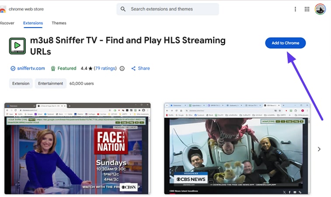Open the profile avatar account menu
The height and width of the screenshot is (197, 331).
click(x=320, y=9)
